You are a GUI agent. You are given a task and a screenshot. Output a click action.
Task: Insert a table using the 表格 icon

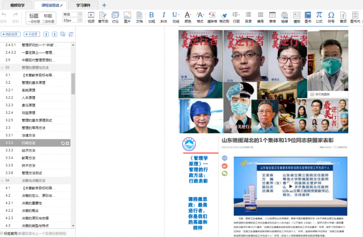[272, 17]
